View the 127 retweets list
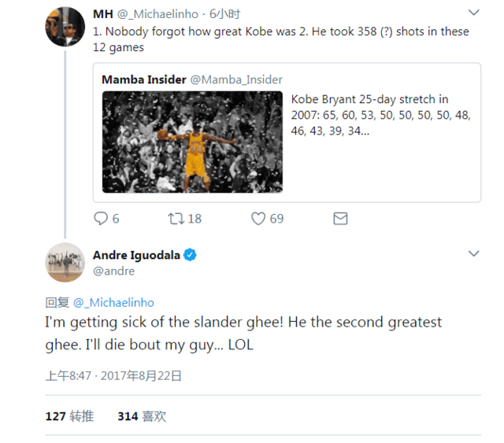Screen dimensions: 504x443 tap(69, 416)
